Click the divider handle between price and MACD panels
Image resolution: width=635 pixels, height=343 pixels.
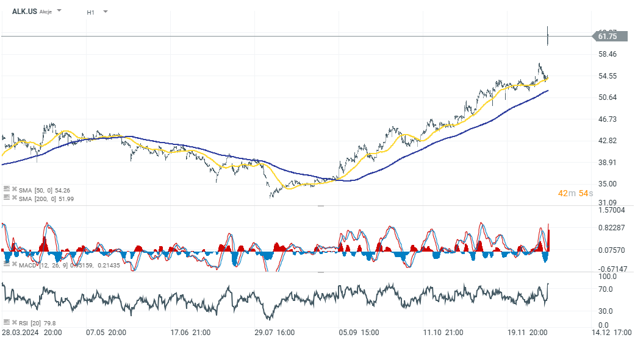point(321,206)
